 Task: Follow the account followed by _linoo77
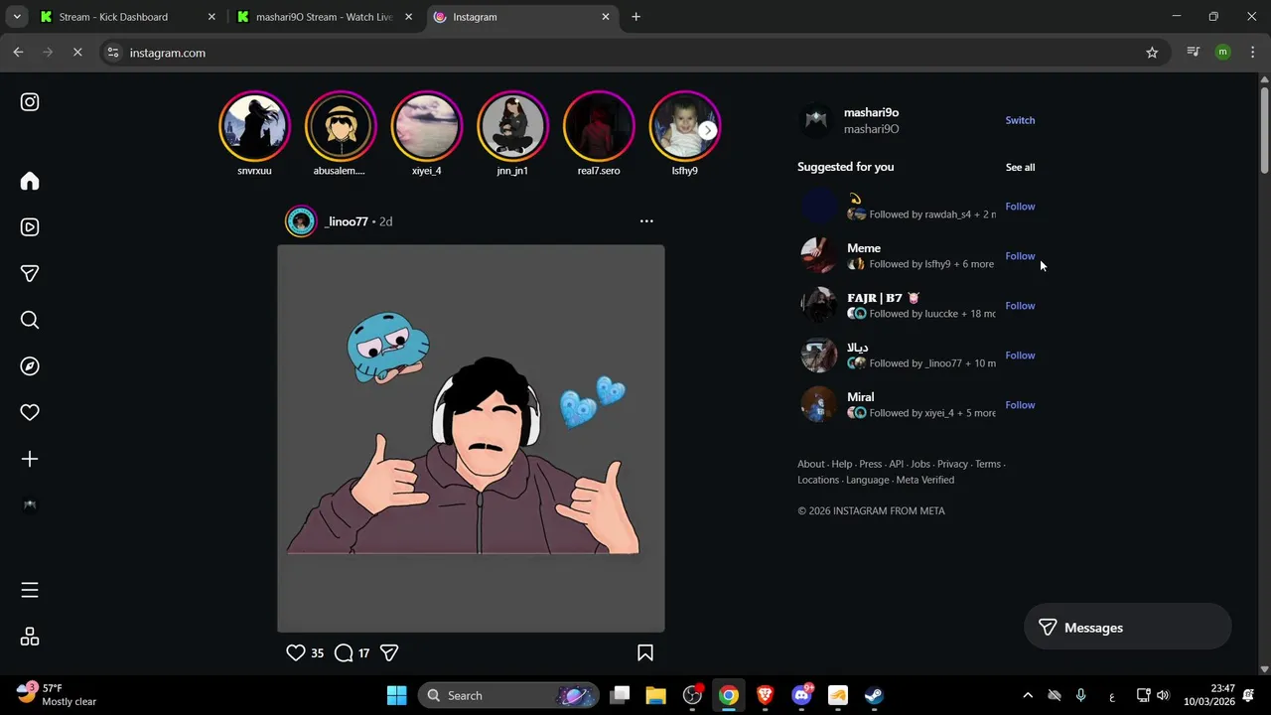(1020, 356)
